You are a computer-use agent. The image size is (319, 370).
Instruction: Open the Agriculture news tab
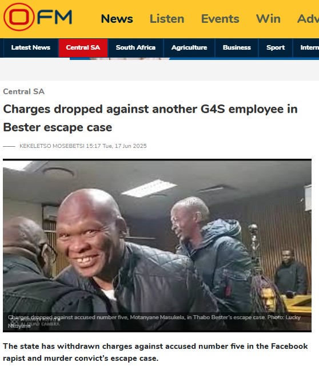[189, 47]
